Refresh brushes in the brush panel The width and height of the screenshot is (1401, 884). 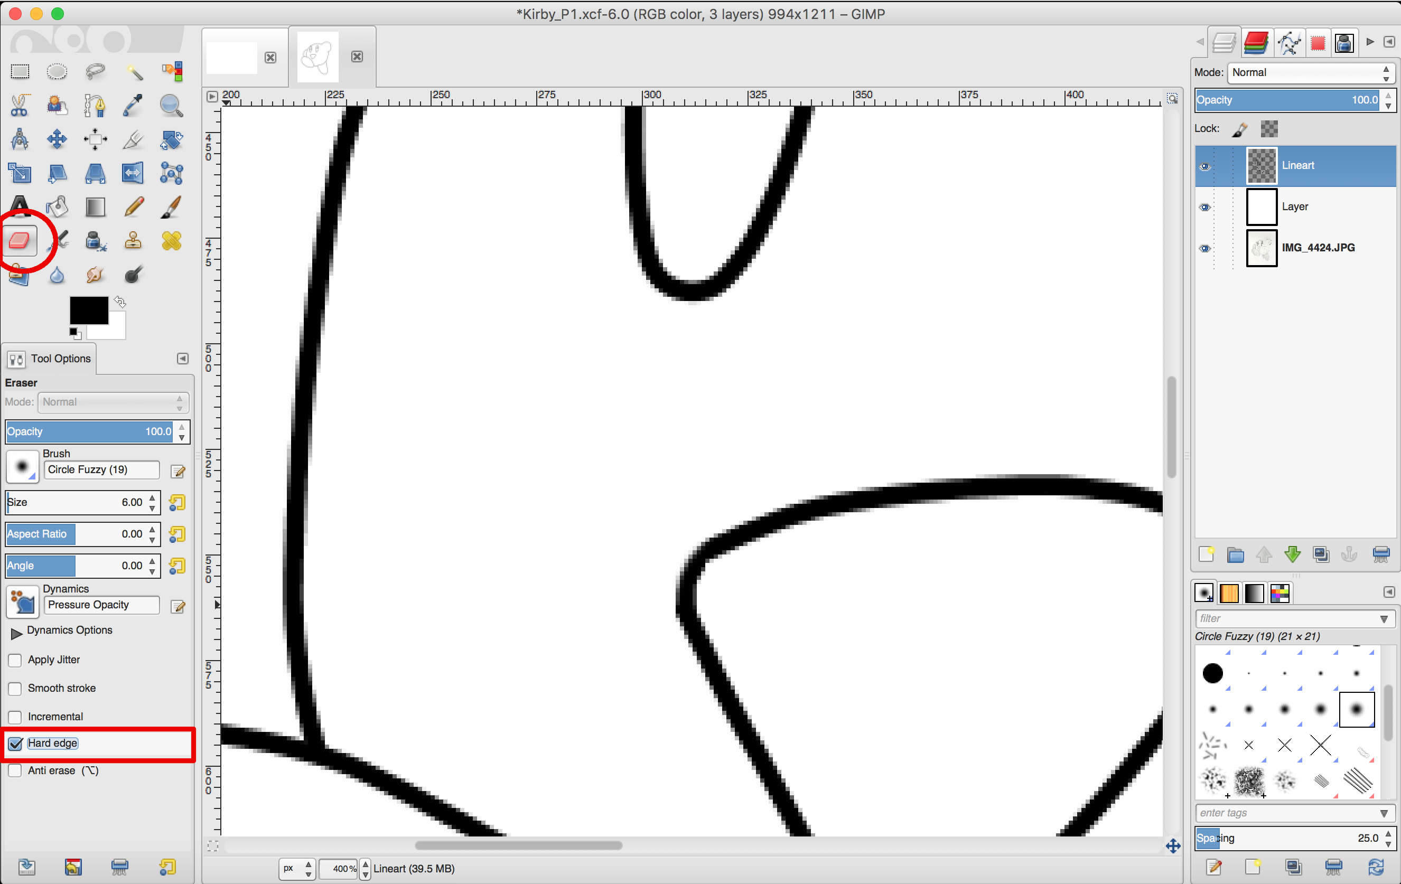(x=1376, y=867)
